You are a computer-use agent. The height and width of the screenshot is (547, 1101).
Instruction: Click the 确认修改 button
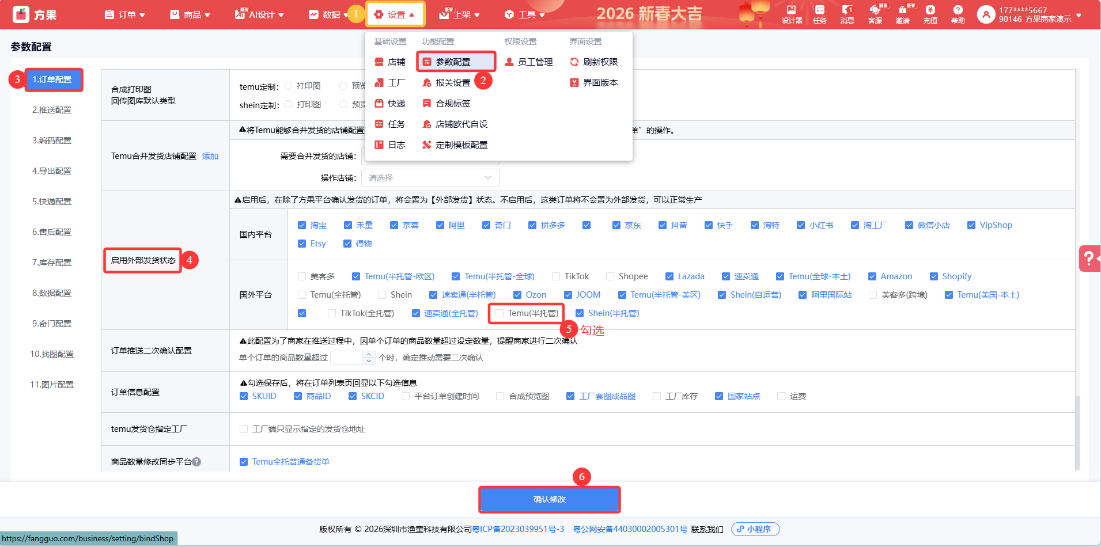click(549, 499)
